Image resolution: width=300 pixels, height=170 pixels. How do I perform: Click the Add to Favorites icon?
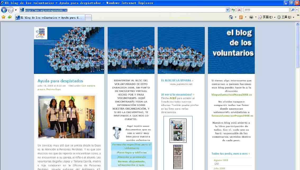pos(10,17)
